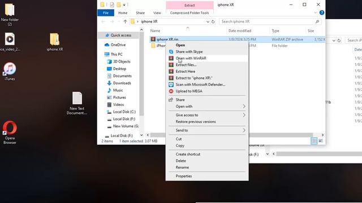The width and height of the screenshot is (362, 203).
Task: Click the navigation pane vertical scrollbar
Action: 141,74
